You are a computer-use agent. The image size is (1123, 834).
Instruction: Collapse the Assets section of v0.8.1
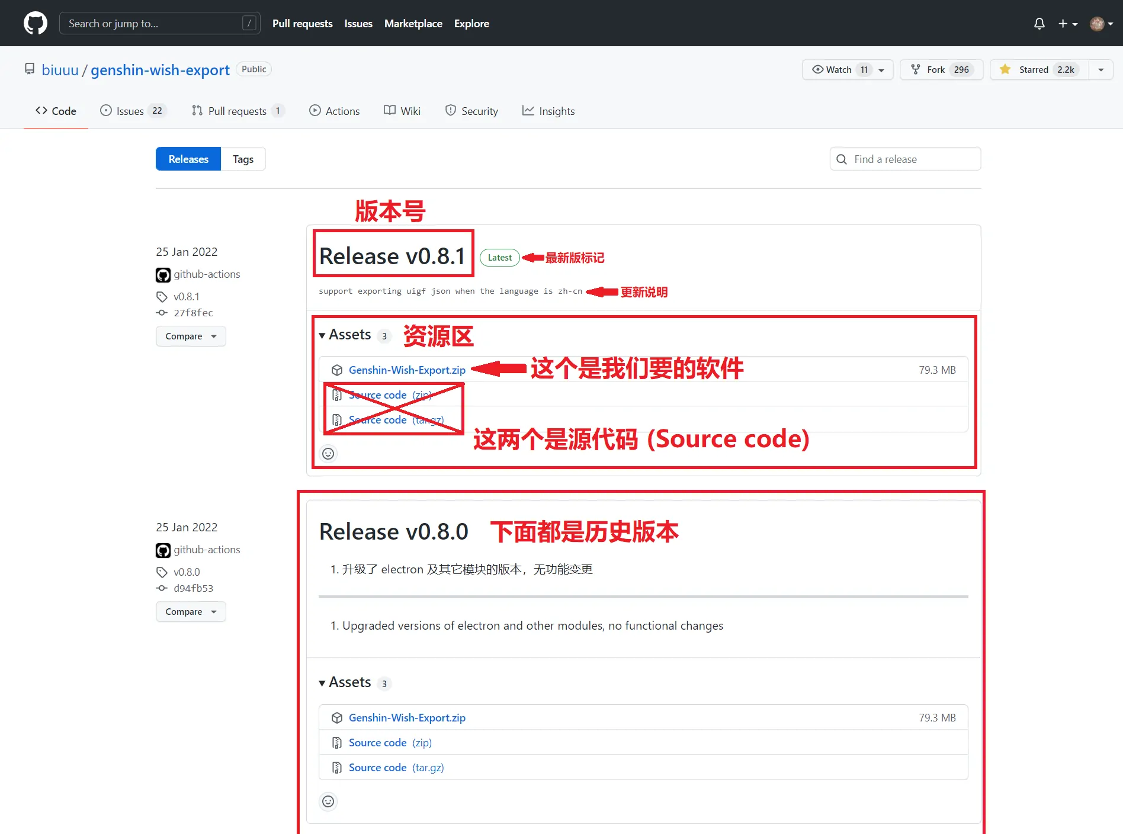[354, 335]
